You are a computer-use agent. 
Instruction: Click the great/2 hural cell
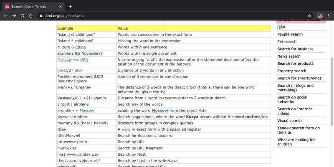point(87,70)
